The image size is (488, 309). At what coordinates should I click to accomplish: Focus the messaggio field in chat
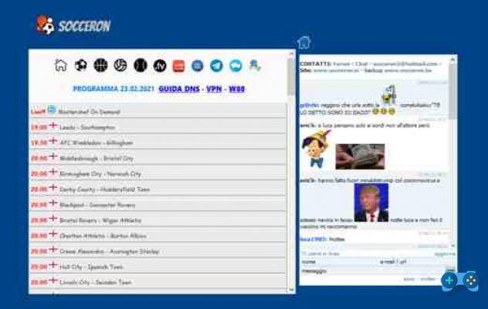372,271
